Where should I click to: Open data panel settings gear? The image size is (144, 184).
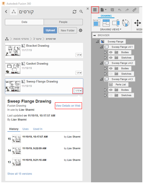click(81, 30)
